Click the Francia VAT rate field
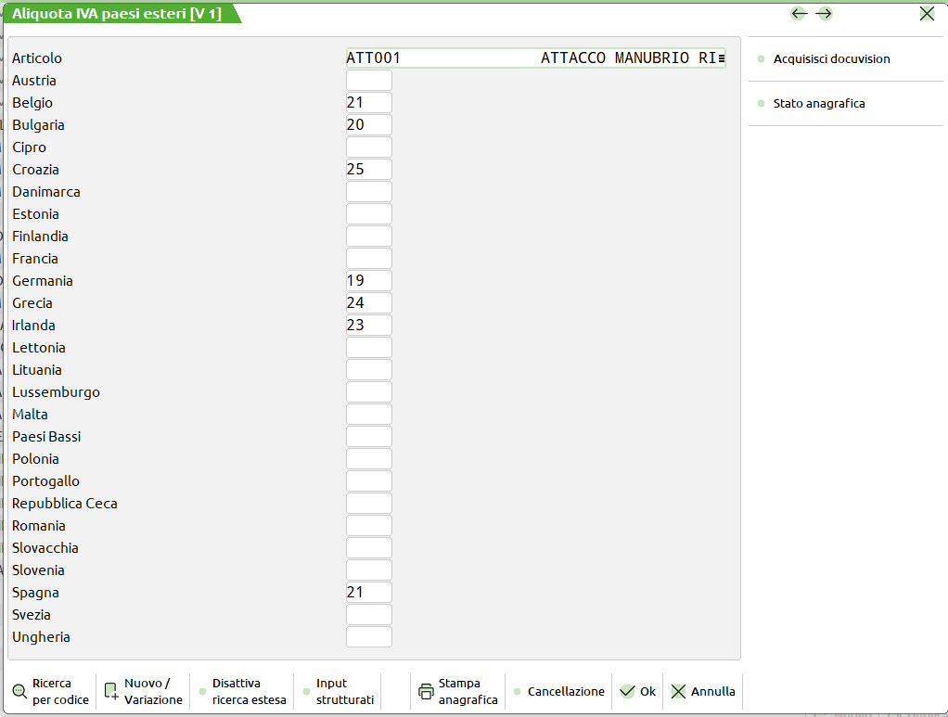Viewport: 948px width, 717px height. pyautogui.click(x=368, y=259)
